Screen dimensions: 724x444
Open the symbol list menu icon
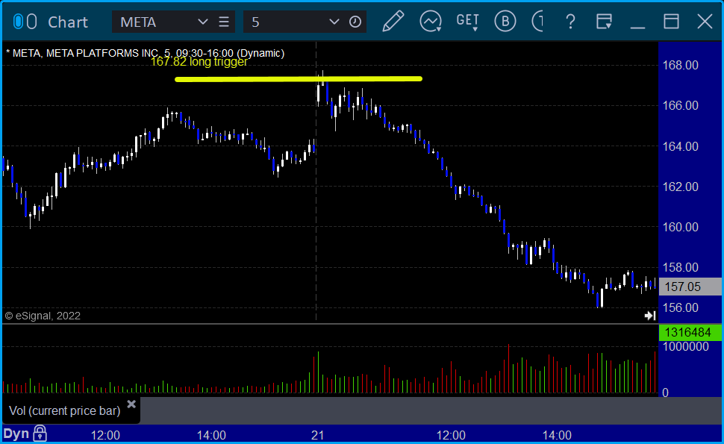[224, 22]
